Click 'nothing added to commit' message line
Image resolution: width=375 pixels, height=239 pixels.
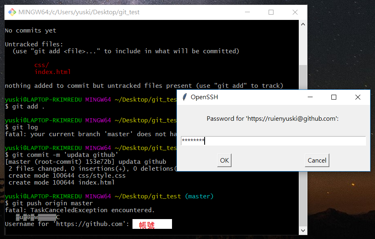(144, 86)
